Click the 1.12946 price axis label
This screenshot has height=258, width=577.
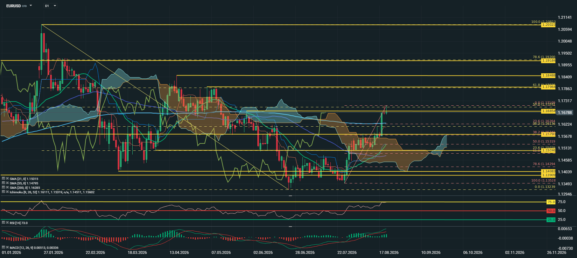pyautogui.click(x=565, y=194)
